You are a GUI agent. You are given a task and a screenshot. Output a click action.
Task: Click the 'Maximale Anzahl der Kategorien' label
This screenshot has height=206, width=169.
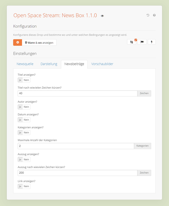point(37,140)
